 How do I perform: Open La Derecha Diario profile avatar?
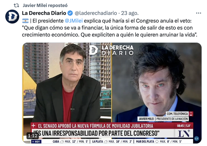[x=12, y=17]
